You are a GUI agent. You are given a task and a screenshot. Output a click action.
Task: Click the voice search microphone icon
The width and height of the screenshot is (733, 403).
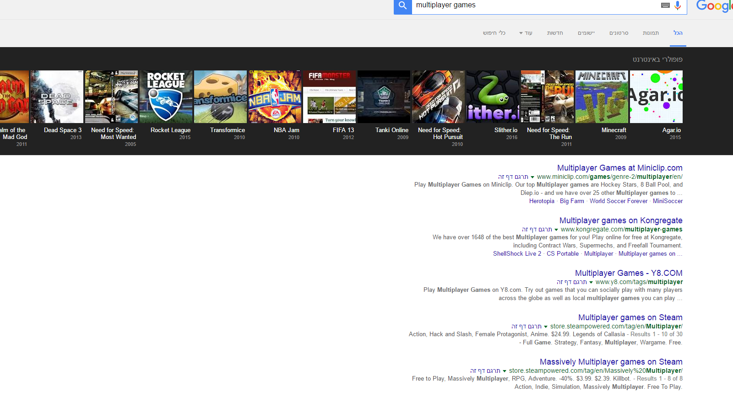tap(678, 5)
